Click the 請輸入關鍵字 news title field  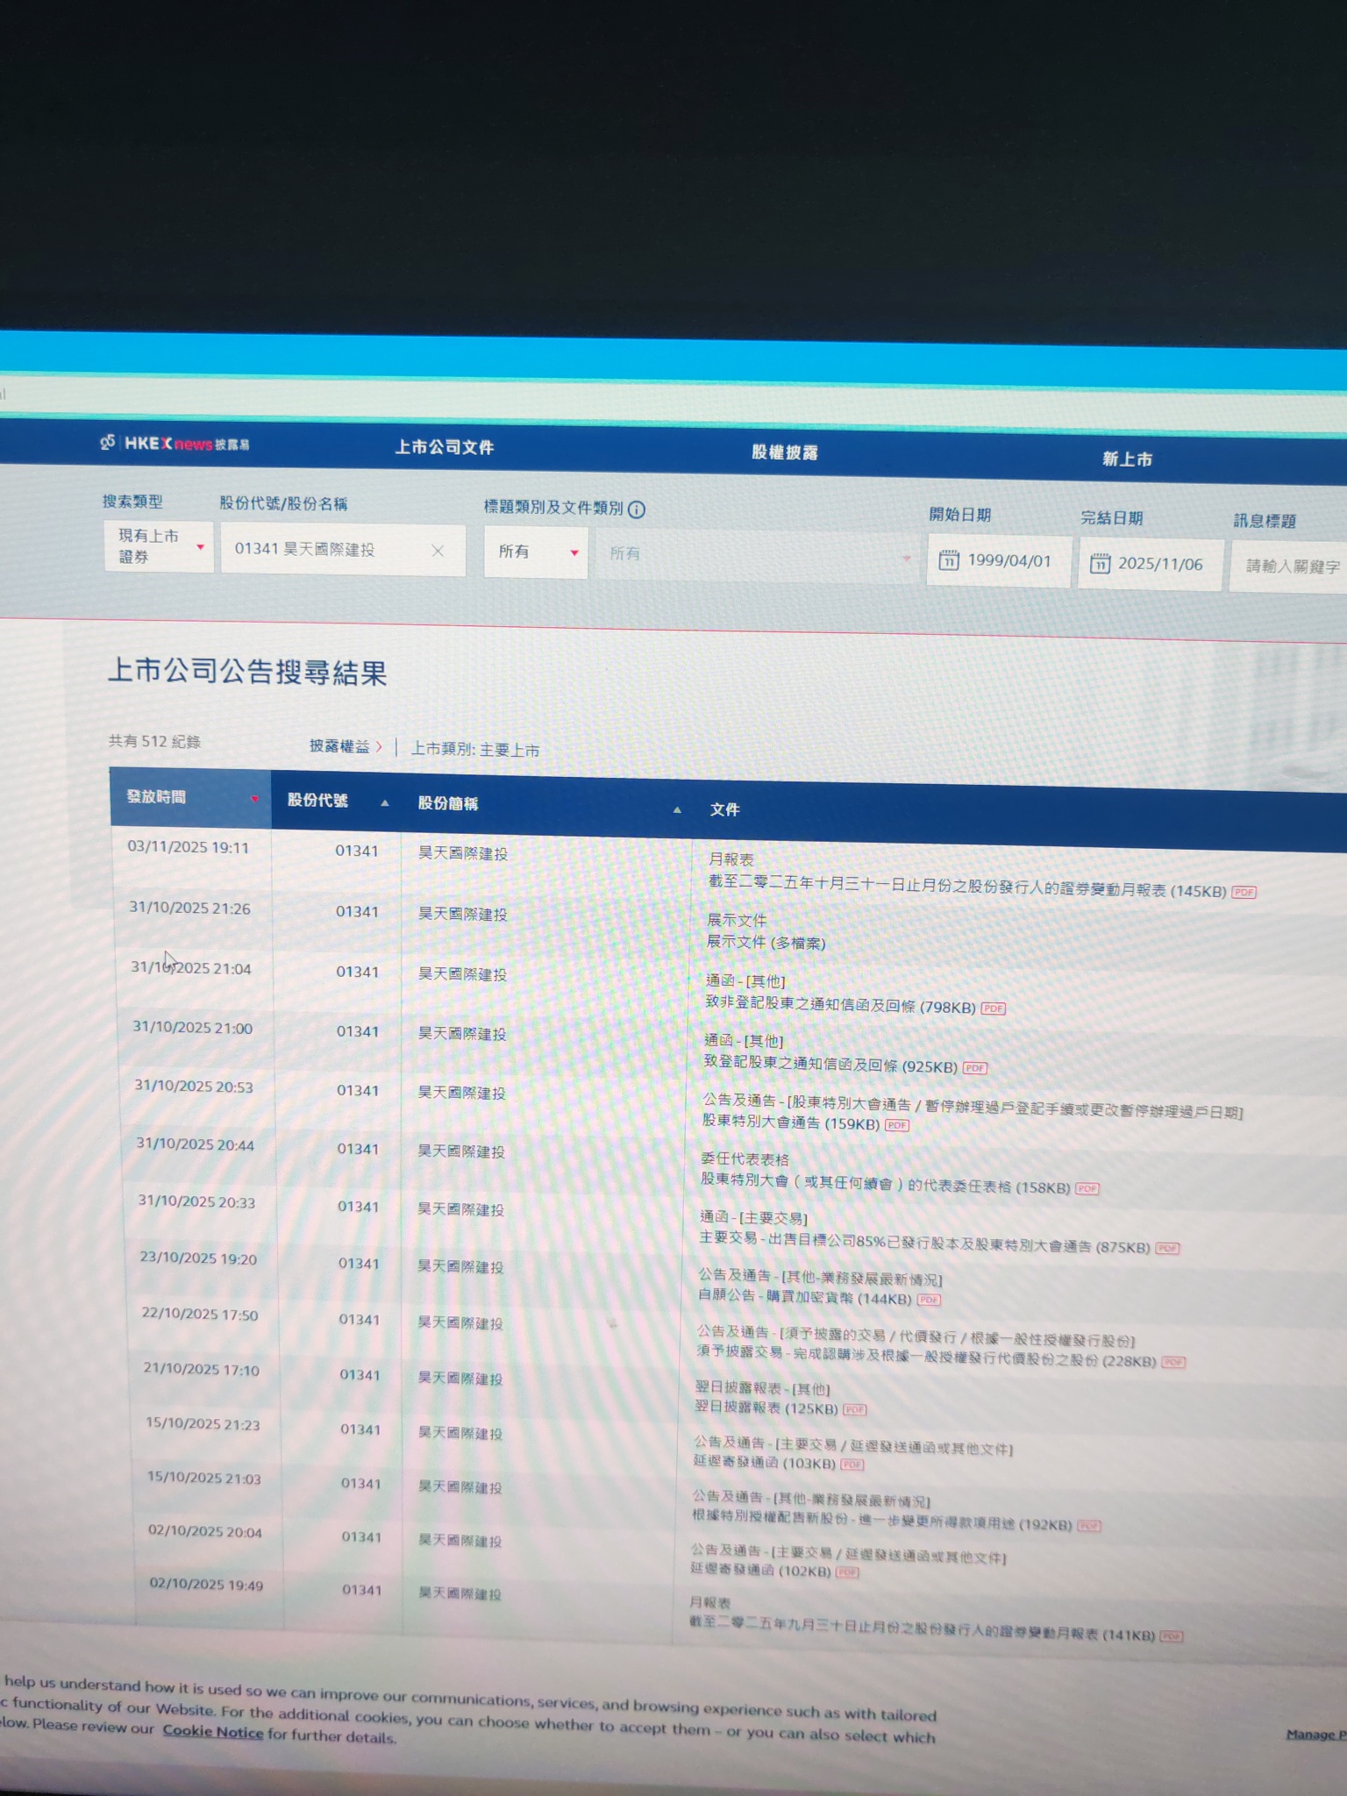[1289, 567]
